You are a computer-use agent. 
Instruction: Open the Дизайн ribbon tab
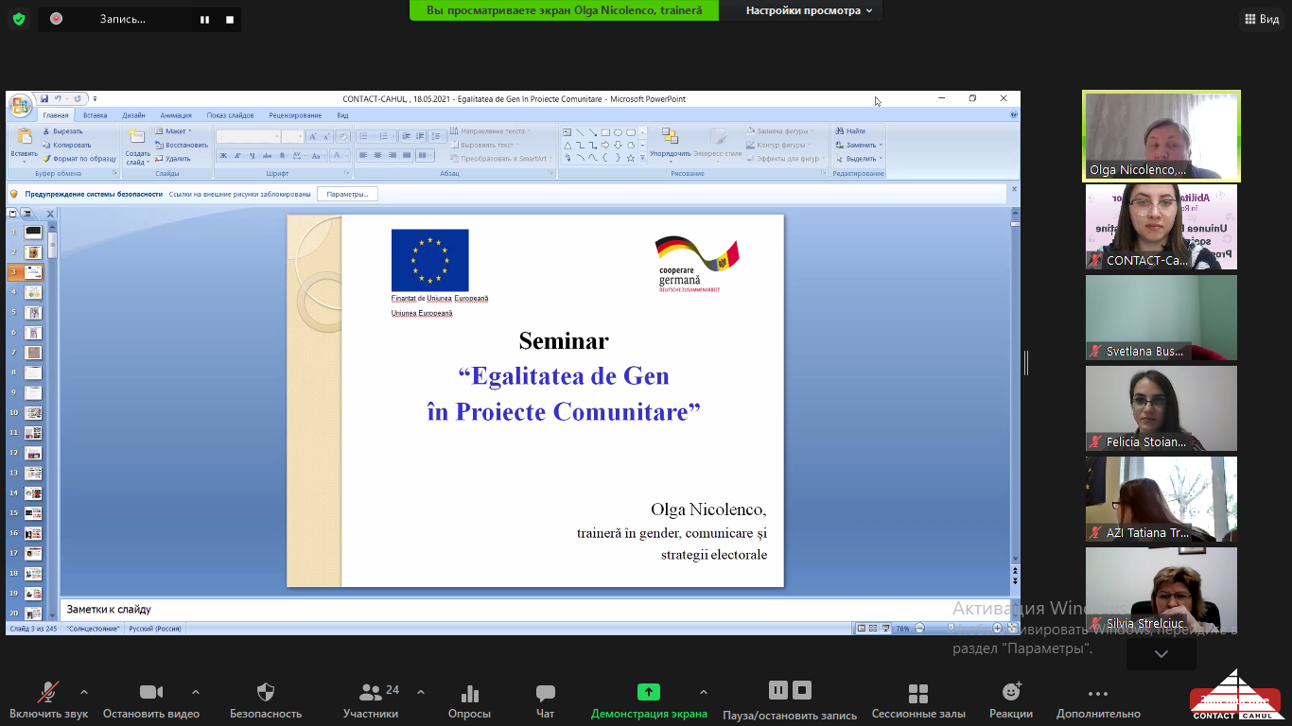133,115
